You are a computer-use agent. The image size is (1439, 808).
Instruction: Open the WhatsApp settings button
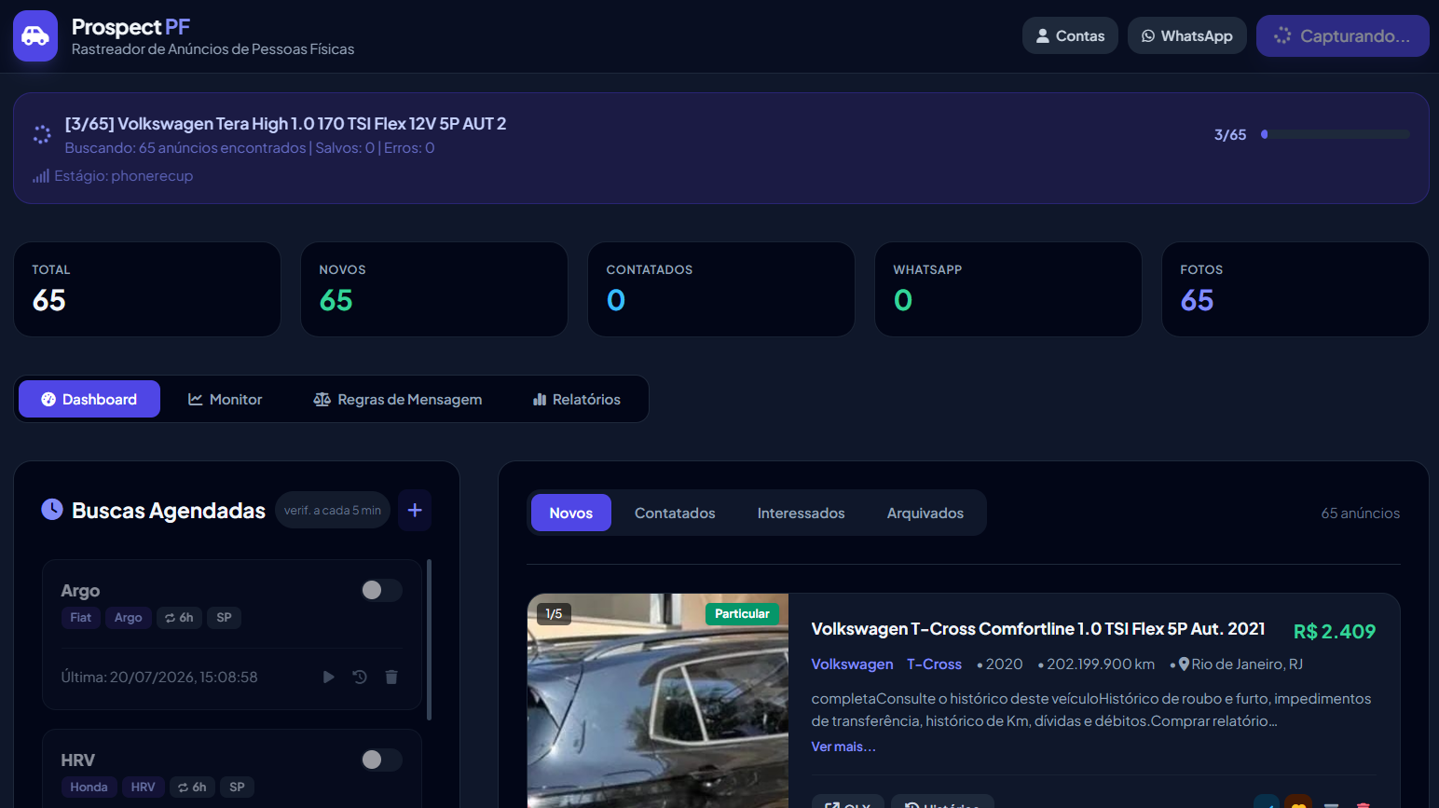coord(1186,35)
